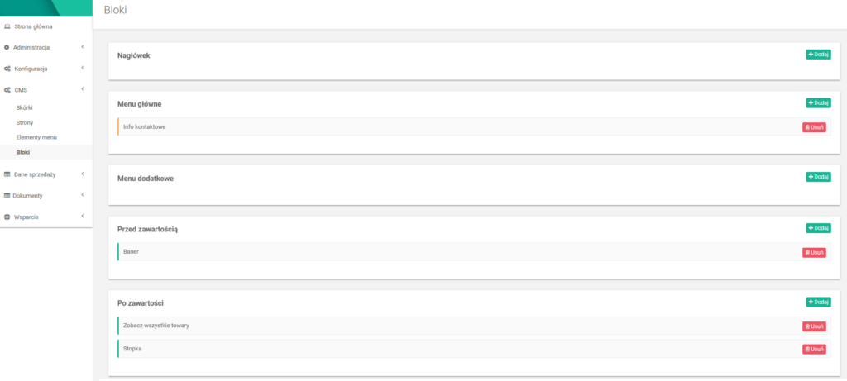The image size is (847, 381).
Task: Click the Konfiguracja cogs icon
Action: (x=7, y=69)
